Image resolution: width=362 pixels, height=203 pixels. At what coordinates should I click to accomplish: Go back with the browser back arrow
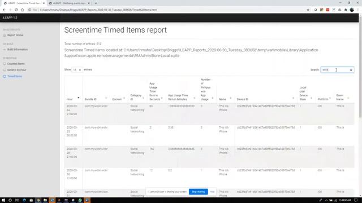click(x=4, y=10)
